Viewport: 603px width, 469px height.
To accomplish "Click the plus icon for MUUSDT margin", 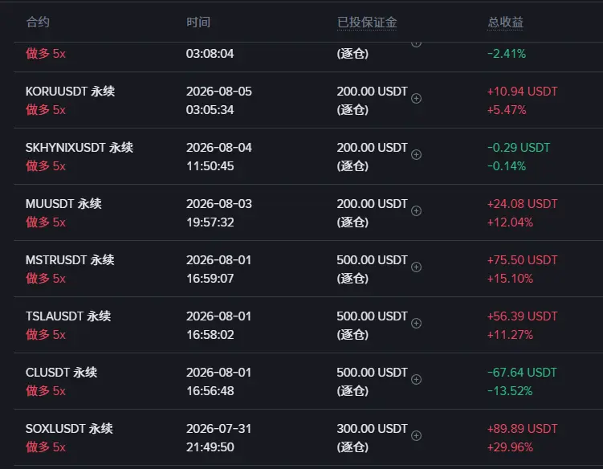I will tap(416, 211).
